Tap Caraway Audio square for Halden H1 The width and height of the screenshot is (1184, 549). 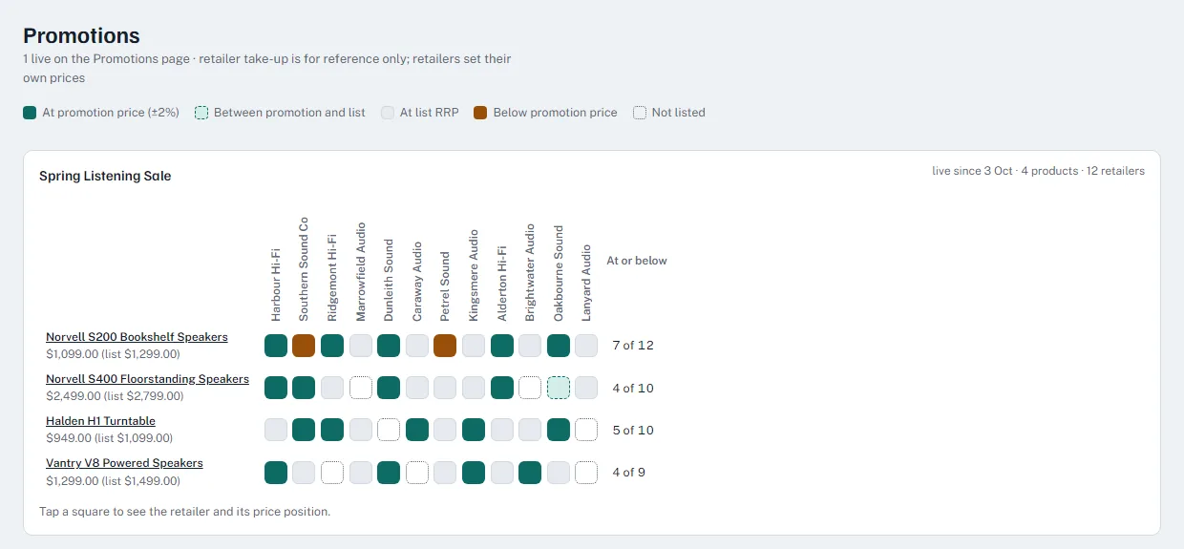click(417, 430)
